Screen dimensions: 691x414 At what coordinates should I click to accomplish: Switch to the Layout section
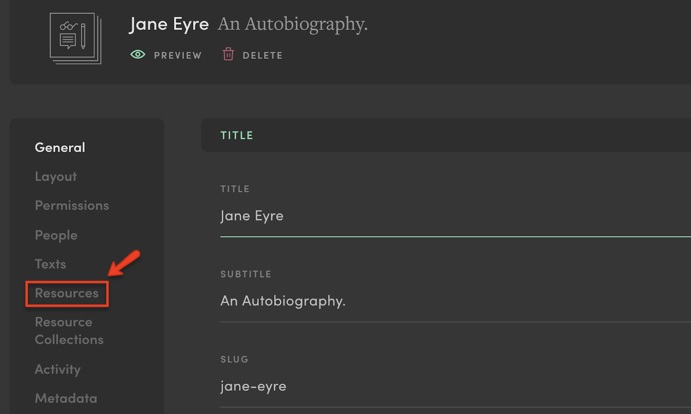pyautogui.click(x=56, y=177)
